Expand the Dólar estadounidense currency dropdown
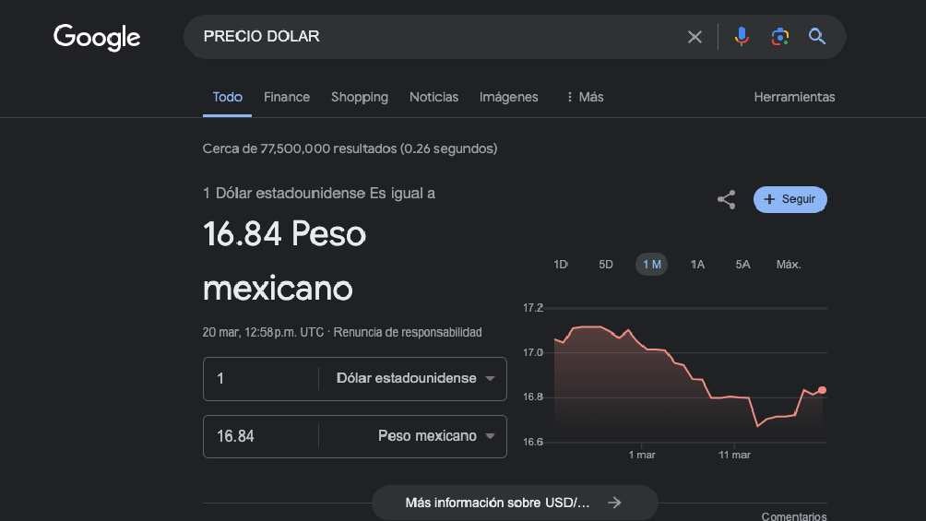Viewport: 926px width, 521px height. pyautogui.click(x=490, y=379)
